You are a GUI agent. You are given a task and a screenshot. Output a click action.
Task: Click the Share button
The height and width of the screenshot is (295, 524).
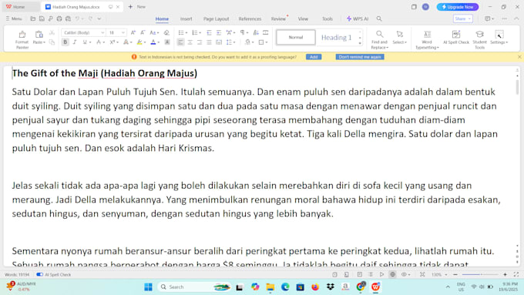click(x=463, y=18)
